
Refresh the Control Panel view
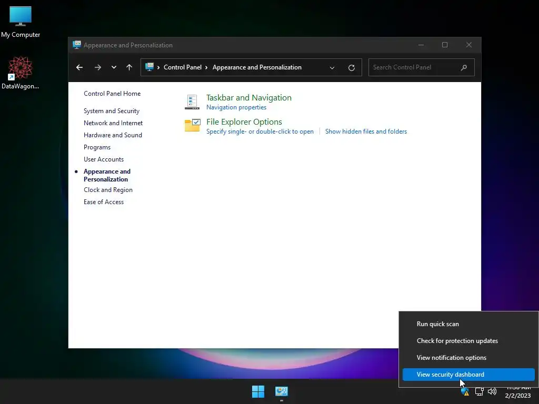351,68
